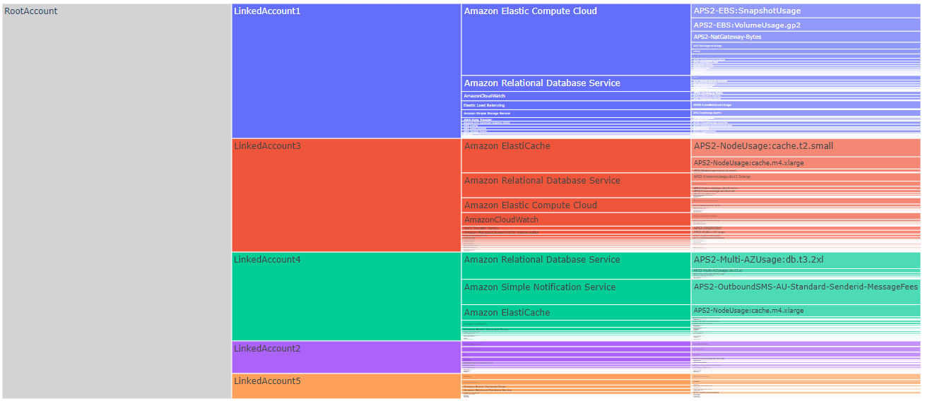Click orange Amazon Elastic Compute Cloud bar

coord(576,387)
